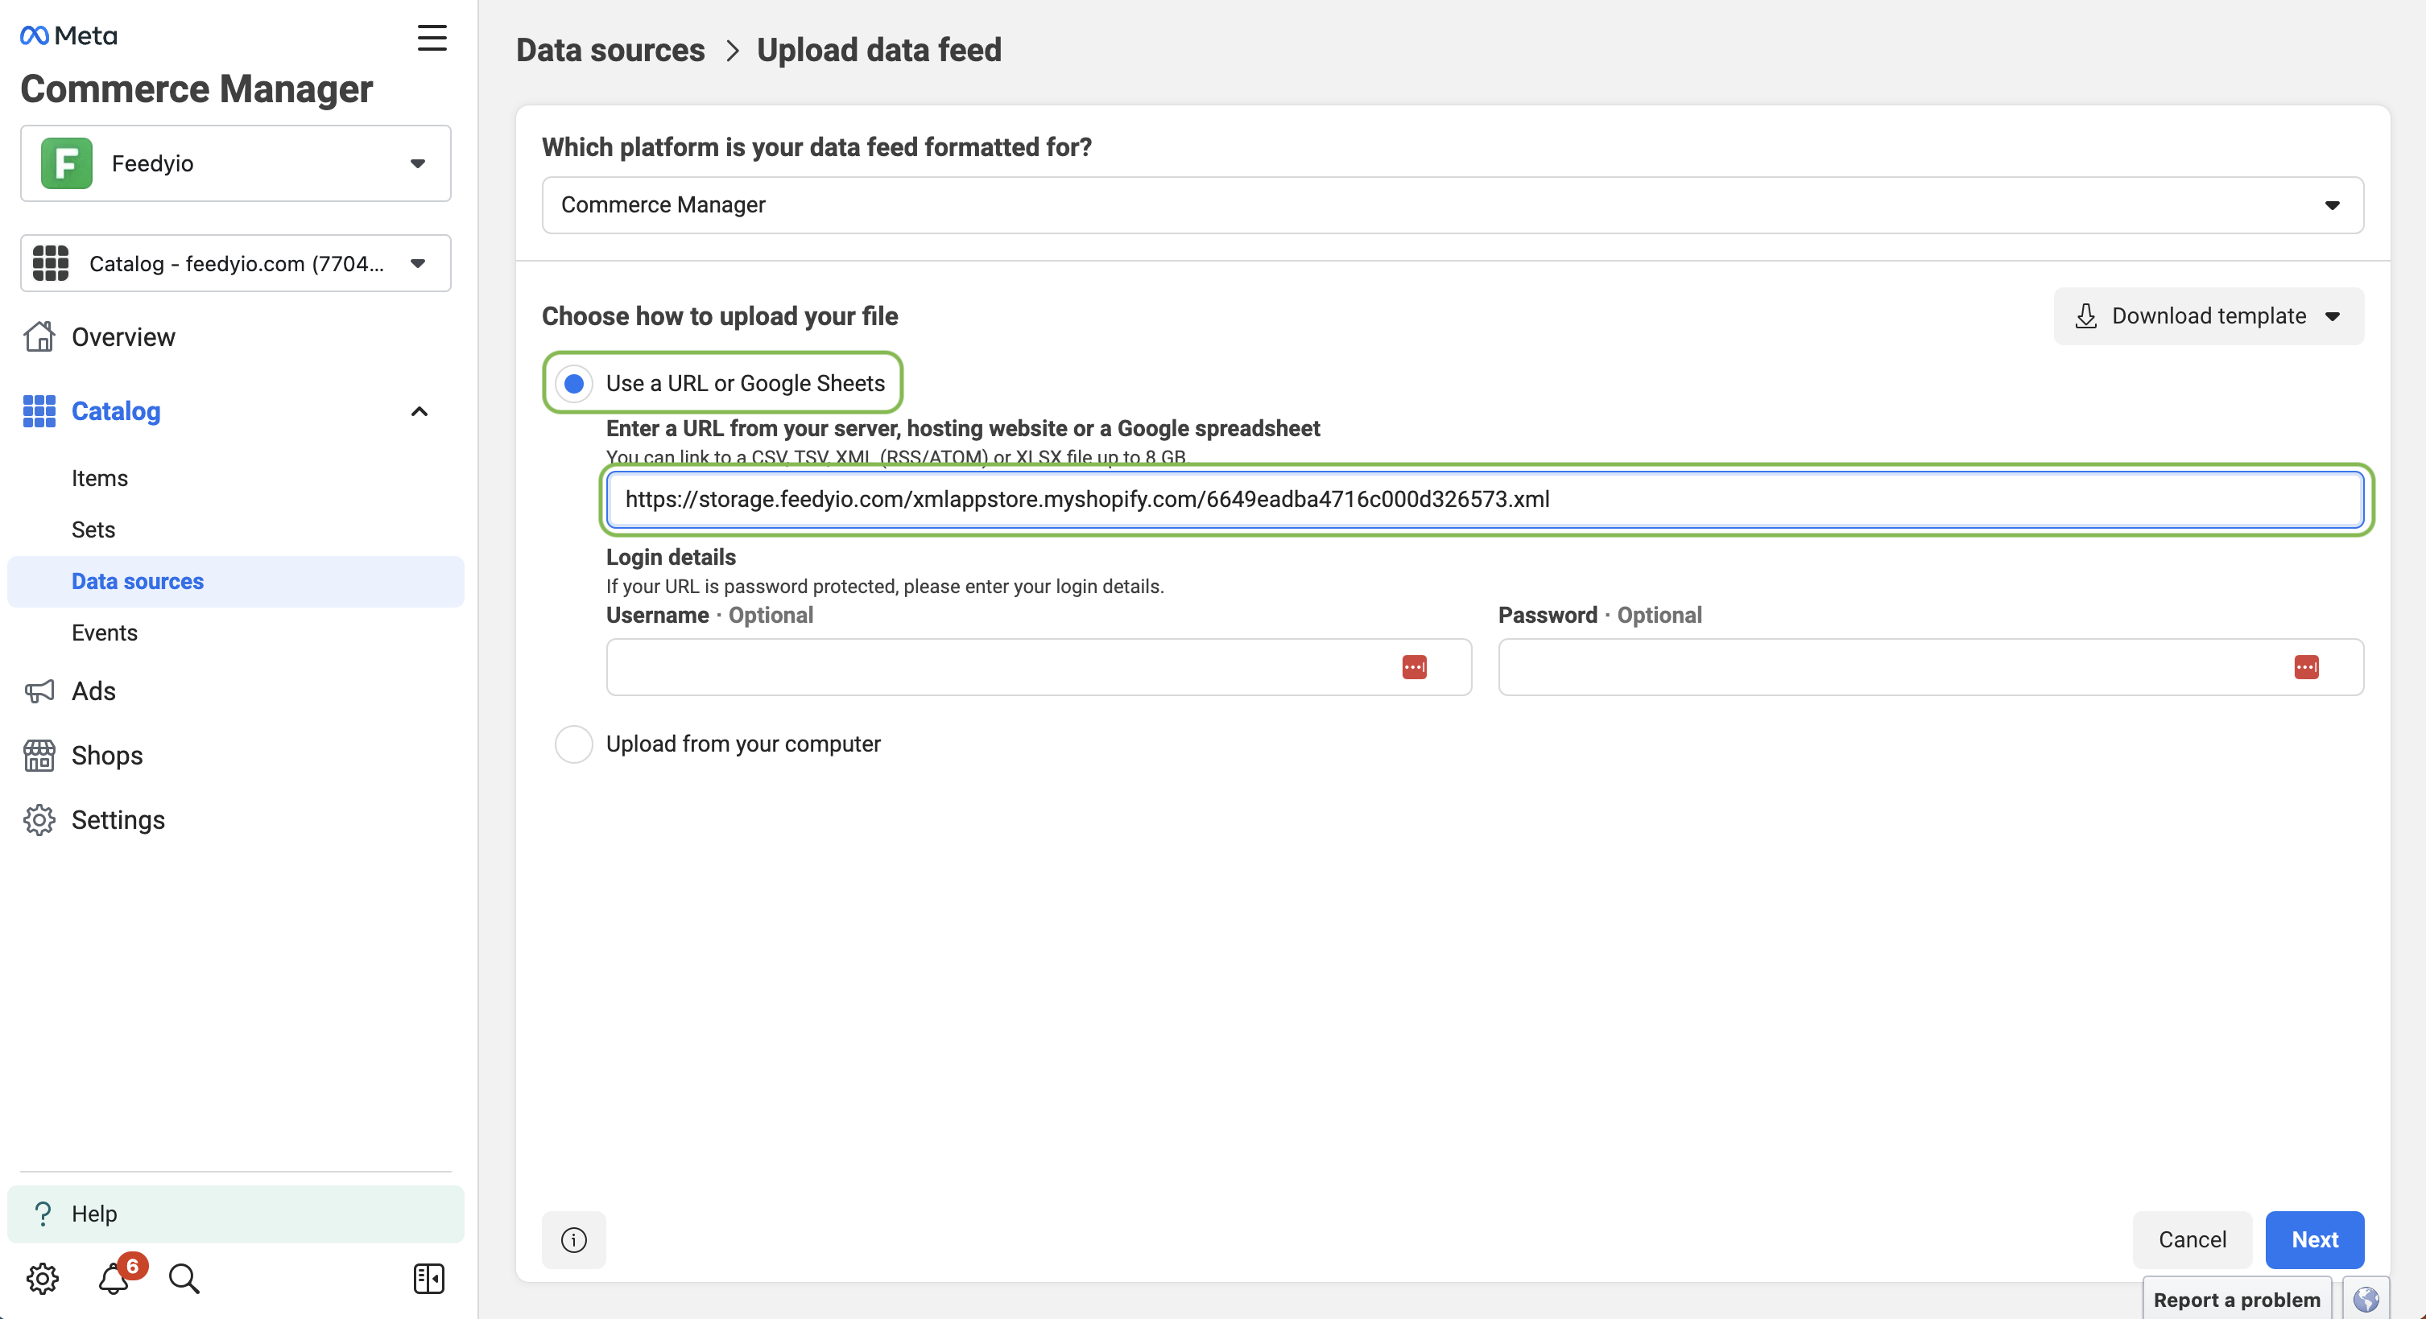The image size is (2426, 1319).
Task: Click the Ads megaphone icon
Action: click(39, 691)
